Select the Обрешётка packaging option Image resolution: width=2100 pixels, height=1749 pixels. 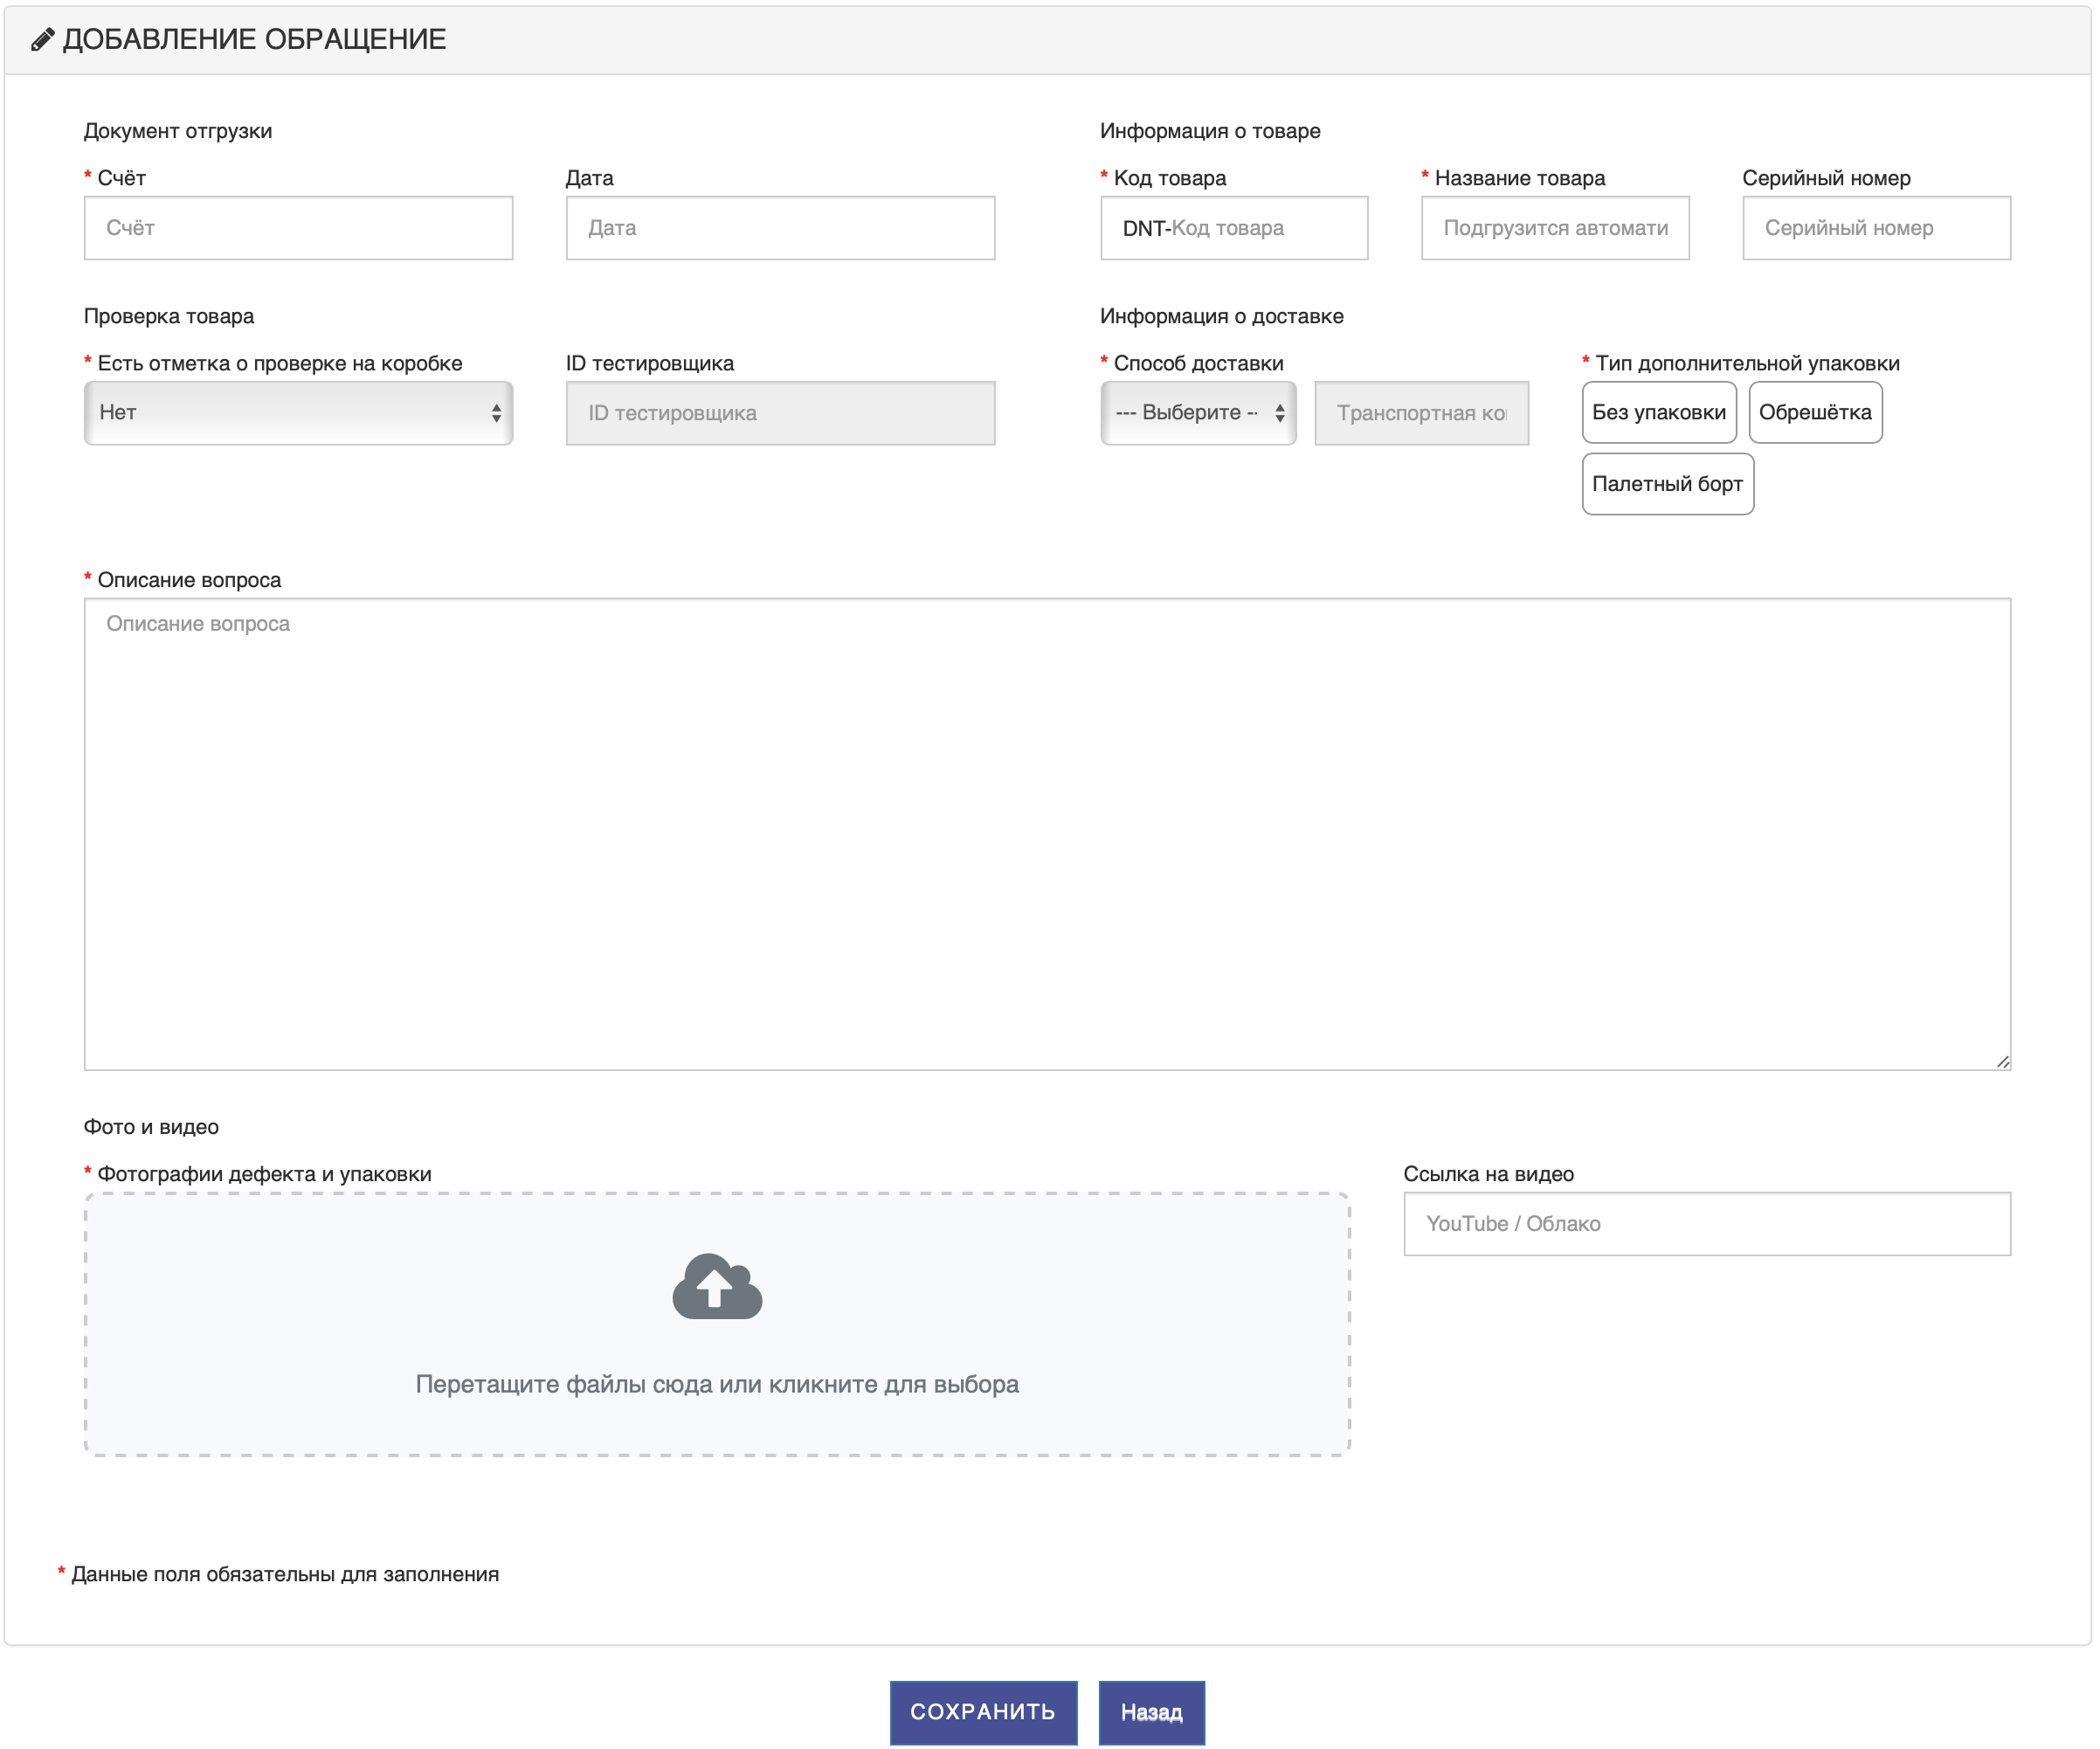pyautogui.click(x=1815, y=412)
